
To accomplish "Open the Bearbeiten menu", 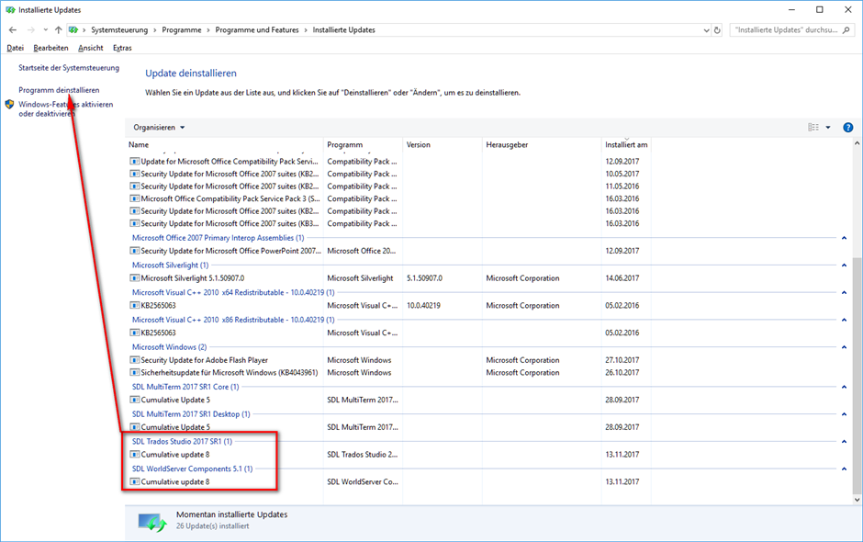I will [x=50, y=48].
